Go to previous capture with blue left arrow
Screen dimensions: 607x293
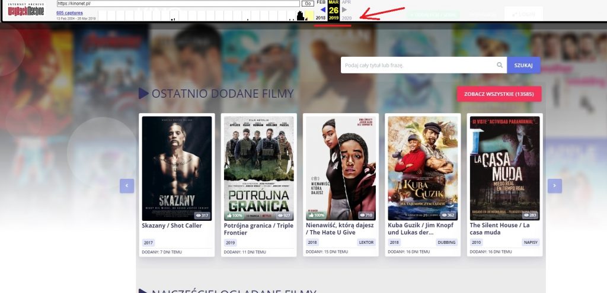click(322, 9)
